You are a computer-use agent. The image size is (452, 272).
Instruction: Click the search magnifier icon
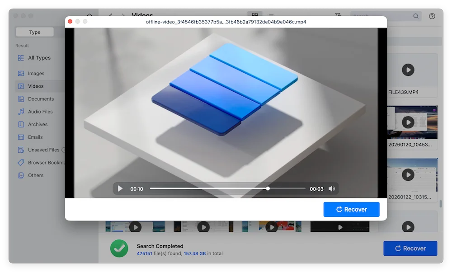(416, 16)
